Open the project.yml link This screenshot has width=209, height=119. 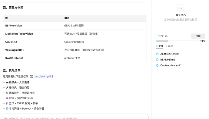point(43,77)
